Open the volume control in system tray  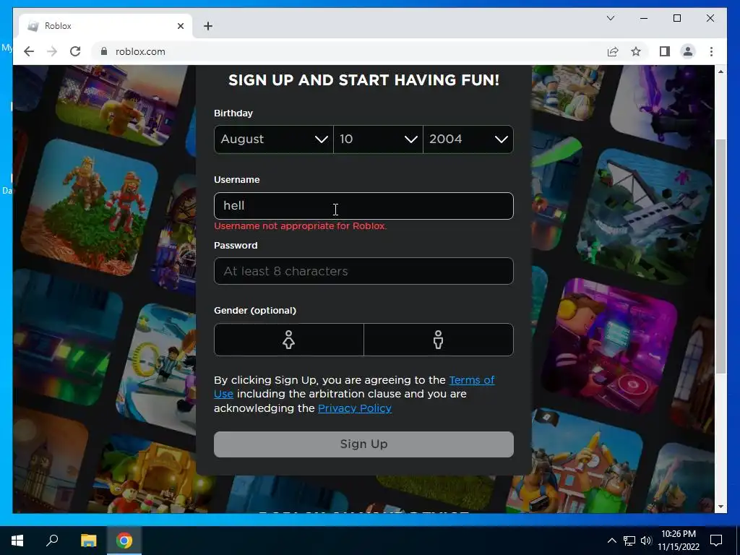click(x=646, y=541)
